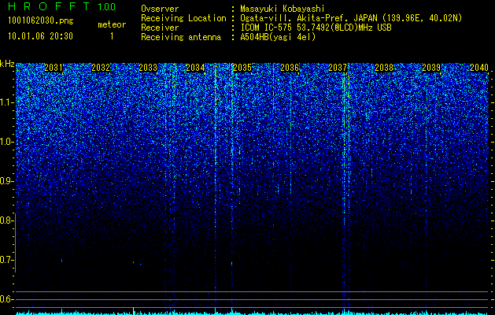Click the 0.6 kHz axis label
The height and width of the screenshot is (315, 495).
(7, 299)
